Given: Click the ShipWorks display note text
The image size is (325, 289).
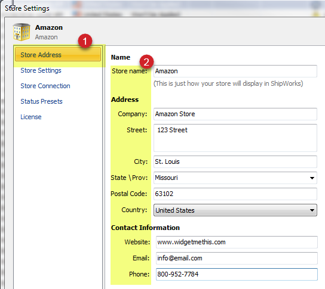Looking at the screenshot, I should 228,83.
